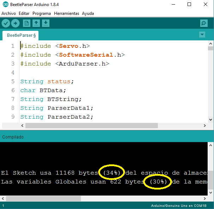214x209 pixels.
Task: Select the BeetleParser sketch tab
Action: click(x=20, y=35)
